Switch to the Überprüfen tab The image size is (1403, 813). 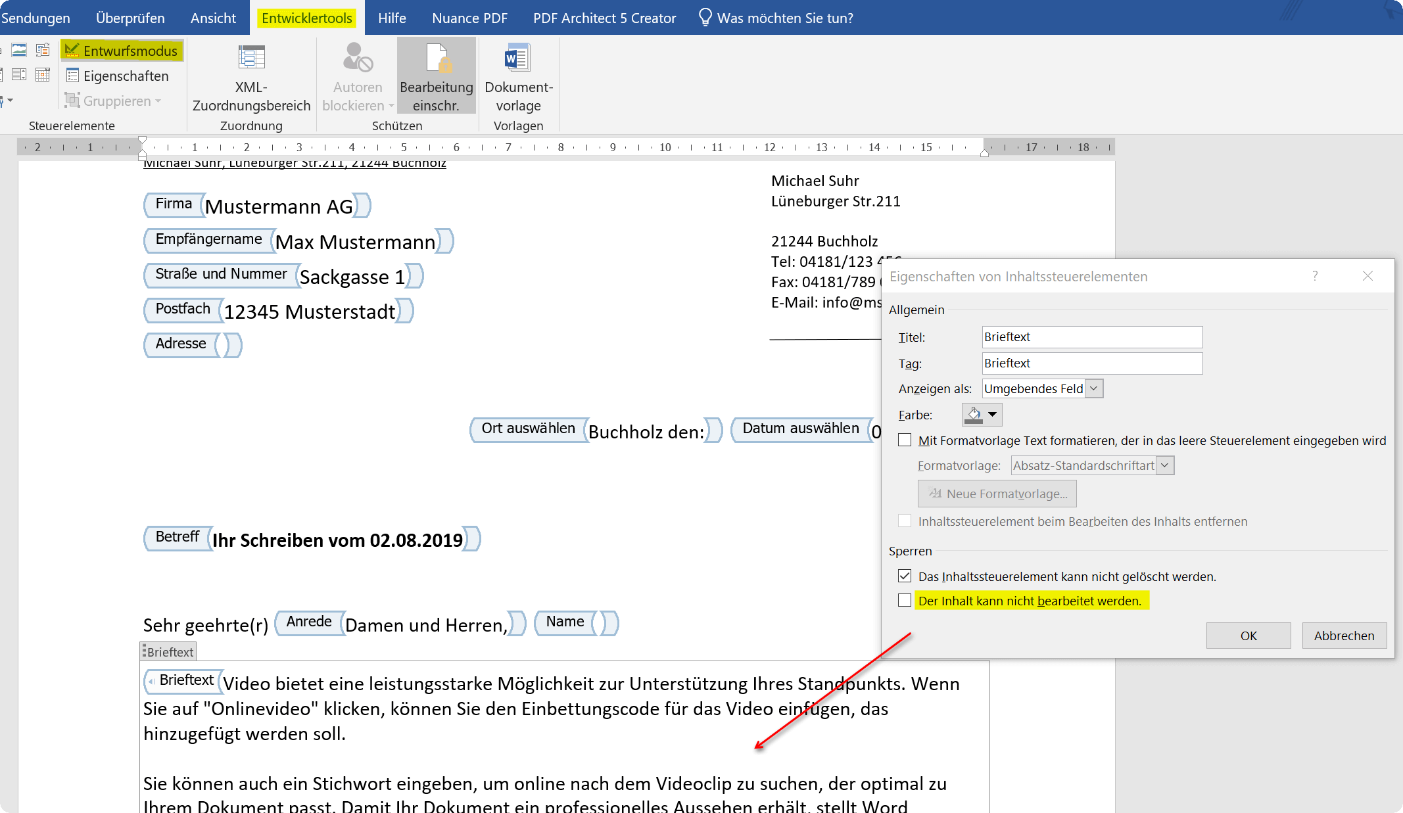130,18
